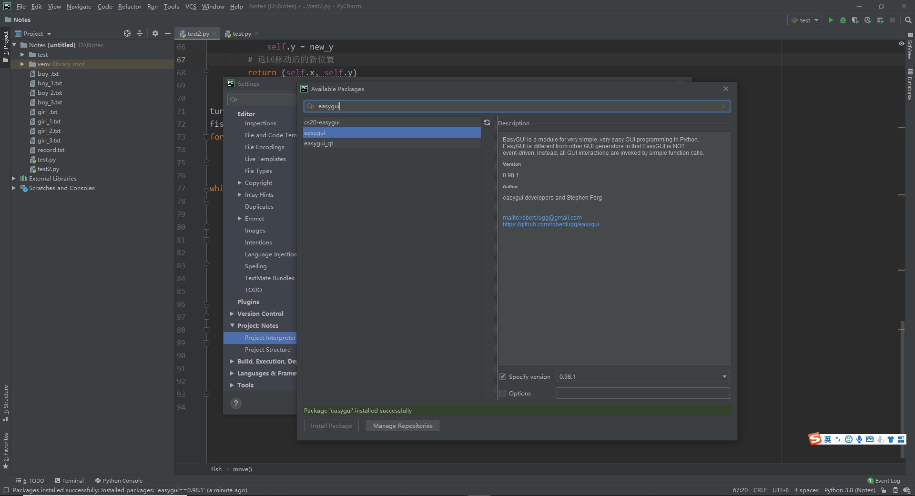
Task: Collapse all in Project panel
Action: tap(140, 33)
